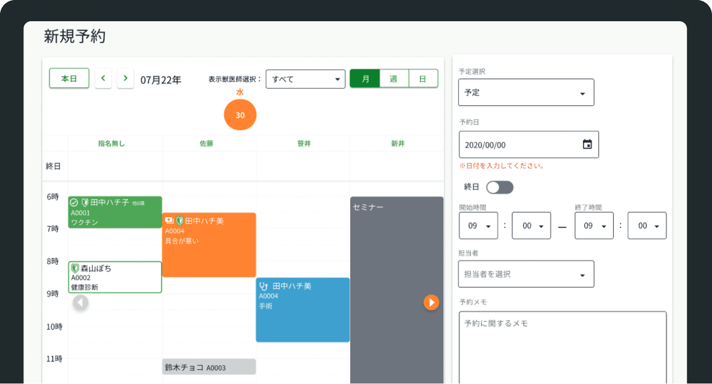This screenshot has width=712, height=384.
Task: Click the 本日 today button
Action: [69, 78]
